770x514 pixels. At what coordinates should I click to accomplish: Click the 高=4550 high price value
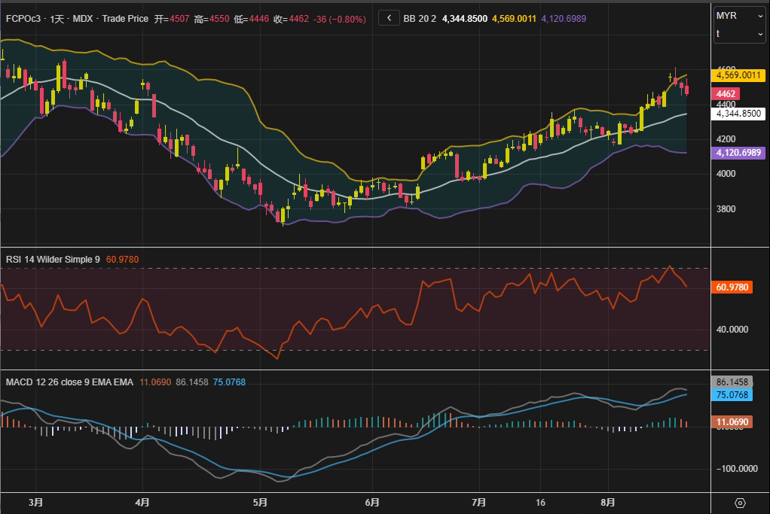212,19
